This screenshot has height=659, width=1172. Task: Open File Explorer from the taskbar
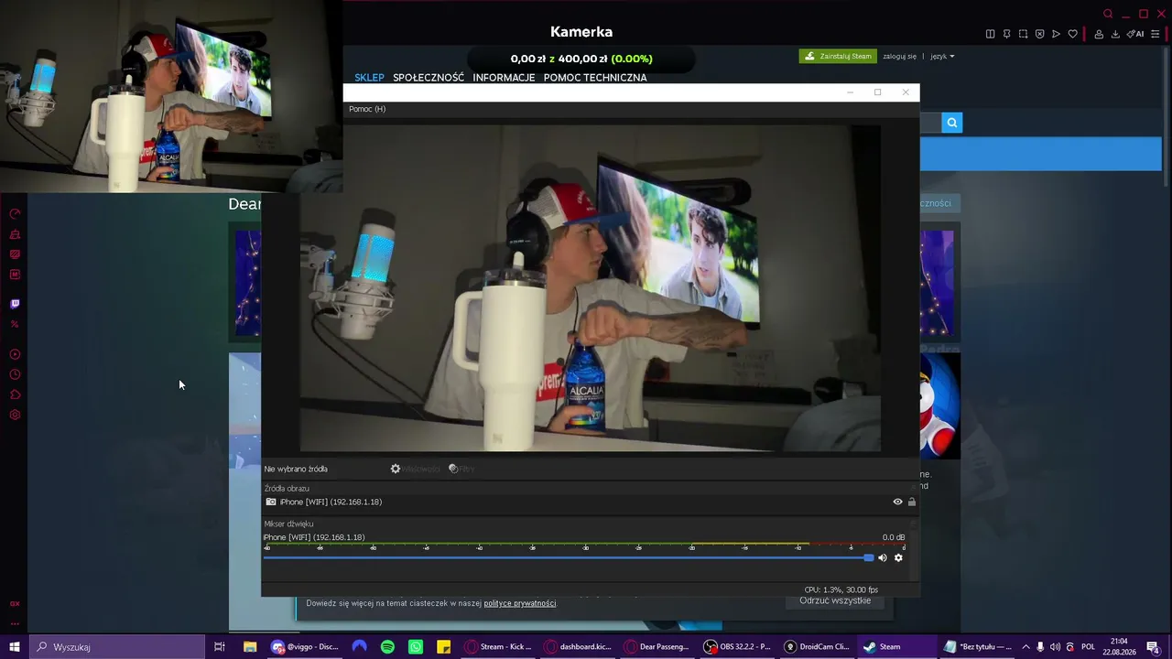point(250,647)
